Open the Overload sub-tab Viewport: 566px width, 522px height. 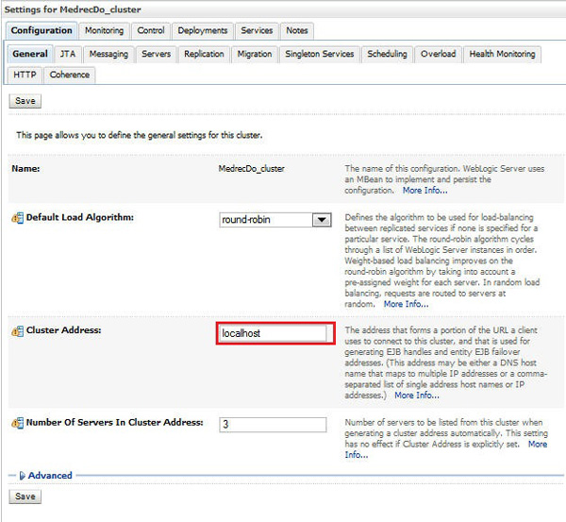tap(438, 54)
